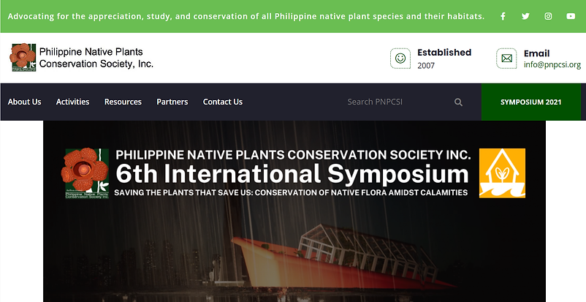Open the Facebook social link
This screenshot has width=586, height=302.
point(503,16)
